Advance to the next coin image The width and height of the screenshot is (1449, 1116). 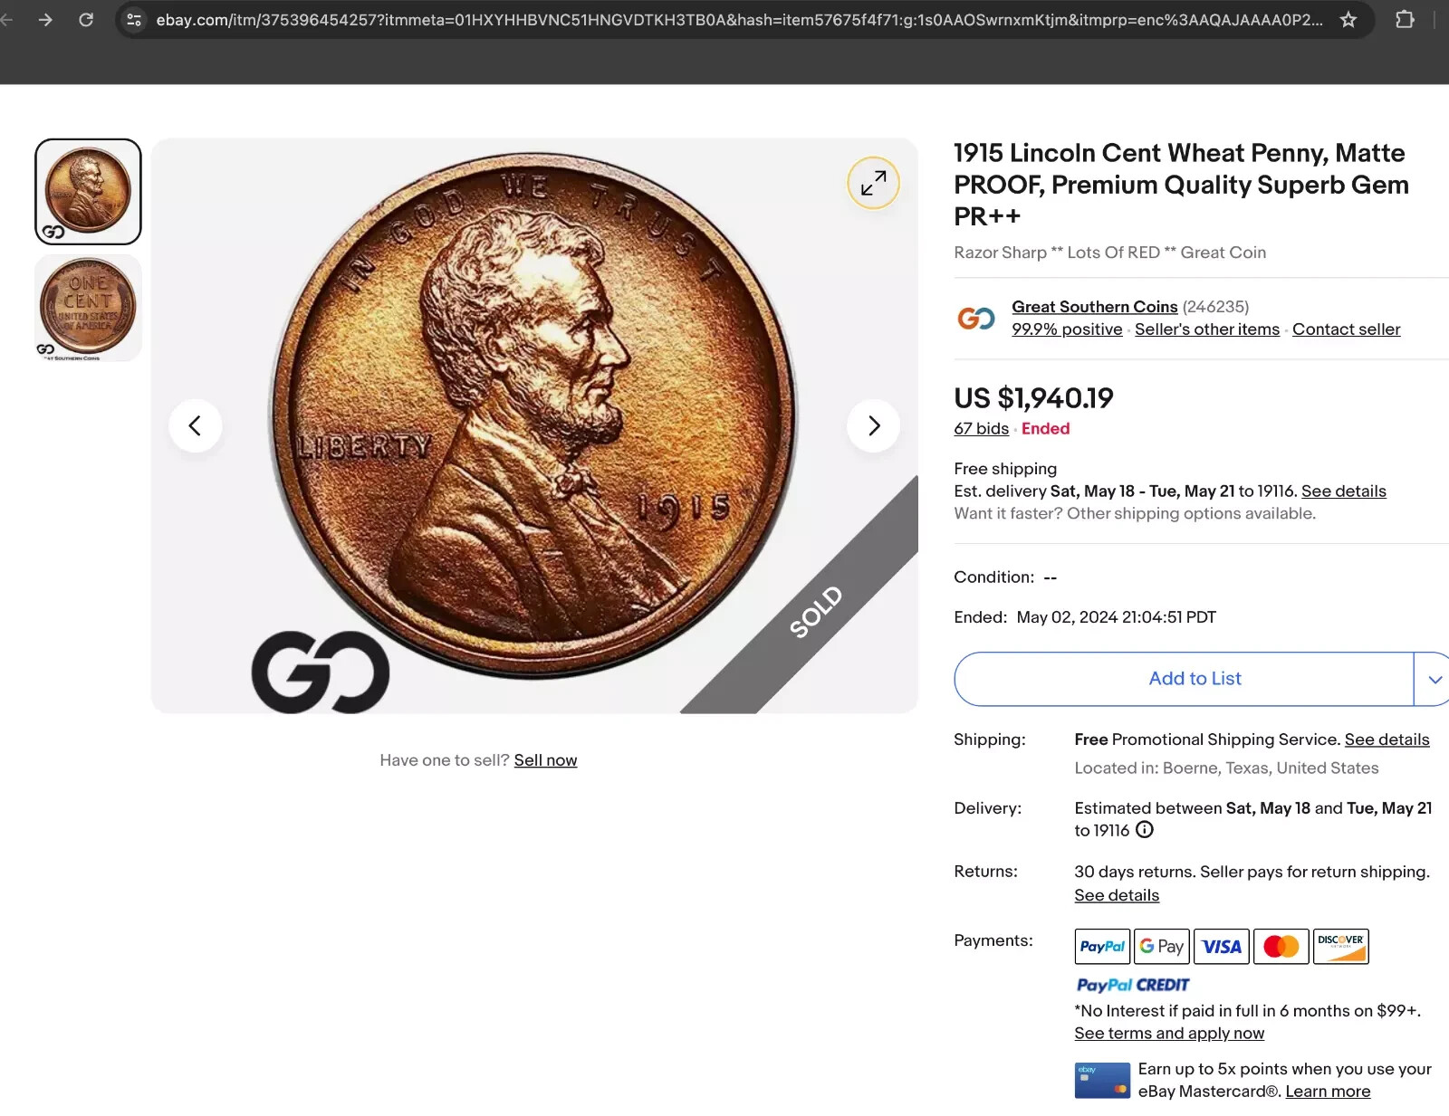[873, 425]
